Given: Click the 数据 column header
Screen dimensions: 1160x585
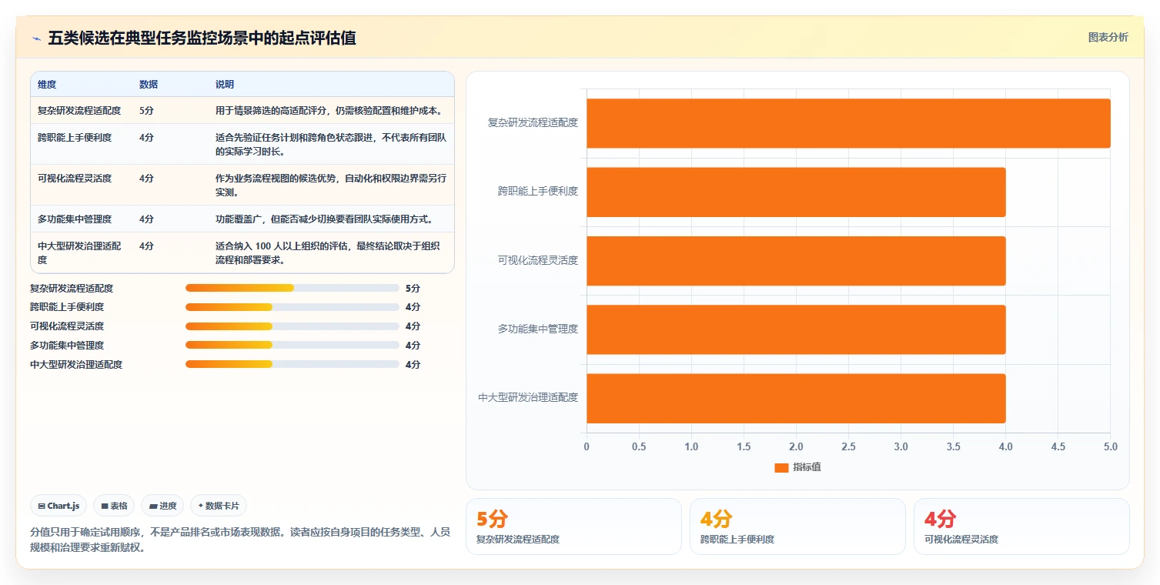Looking at the screenshot, I should pos(149,84).
